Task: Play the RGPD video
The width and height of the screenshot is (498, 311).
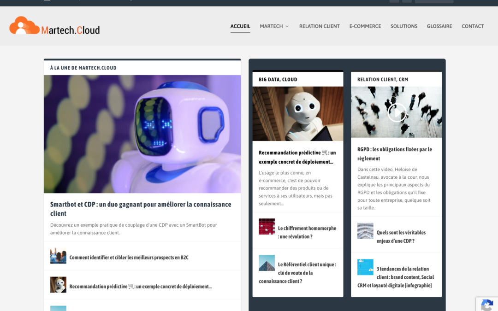Action: click(x=397, y=112)
